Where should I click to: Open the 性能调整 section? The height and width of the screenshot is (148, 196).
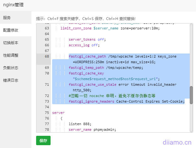(11, 55)
